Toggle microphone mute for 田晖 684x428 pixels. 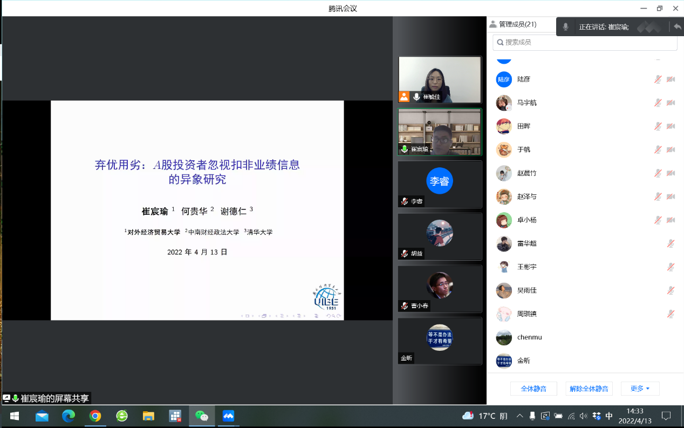click(x=658, y=126)
